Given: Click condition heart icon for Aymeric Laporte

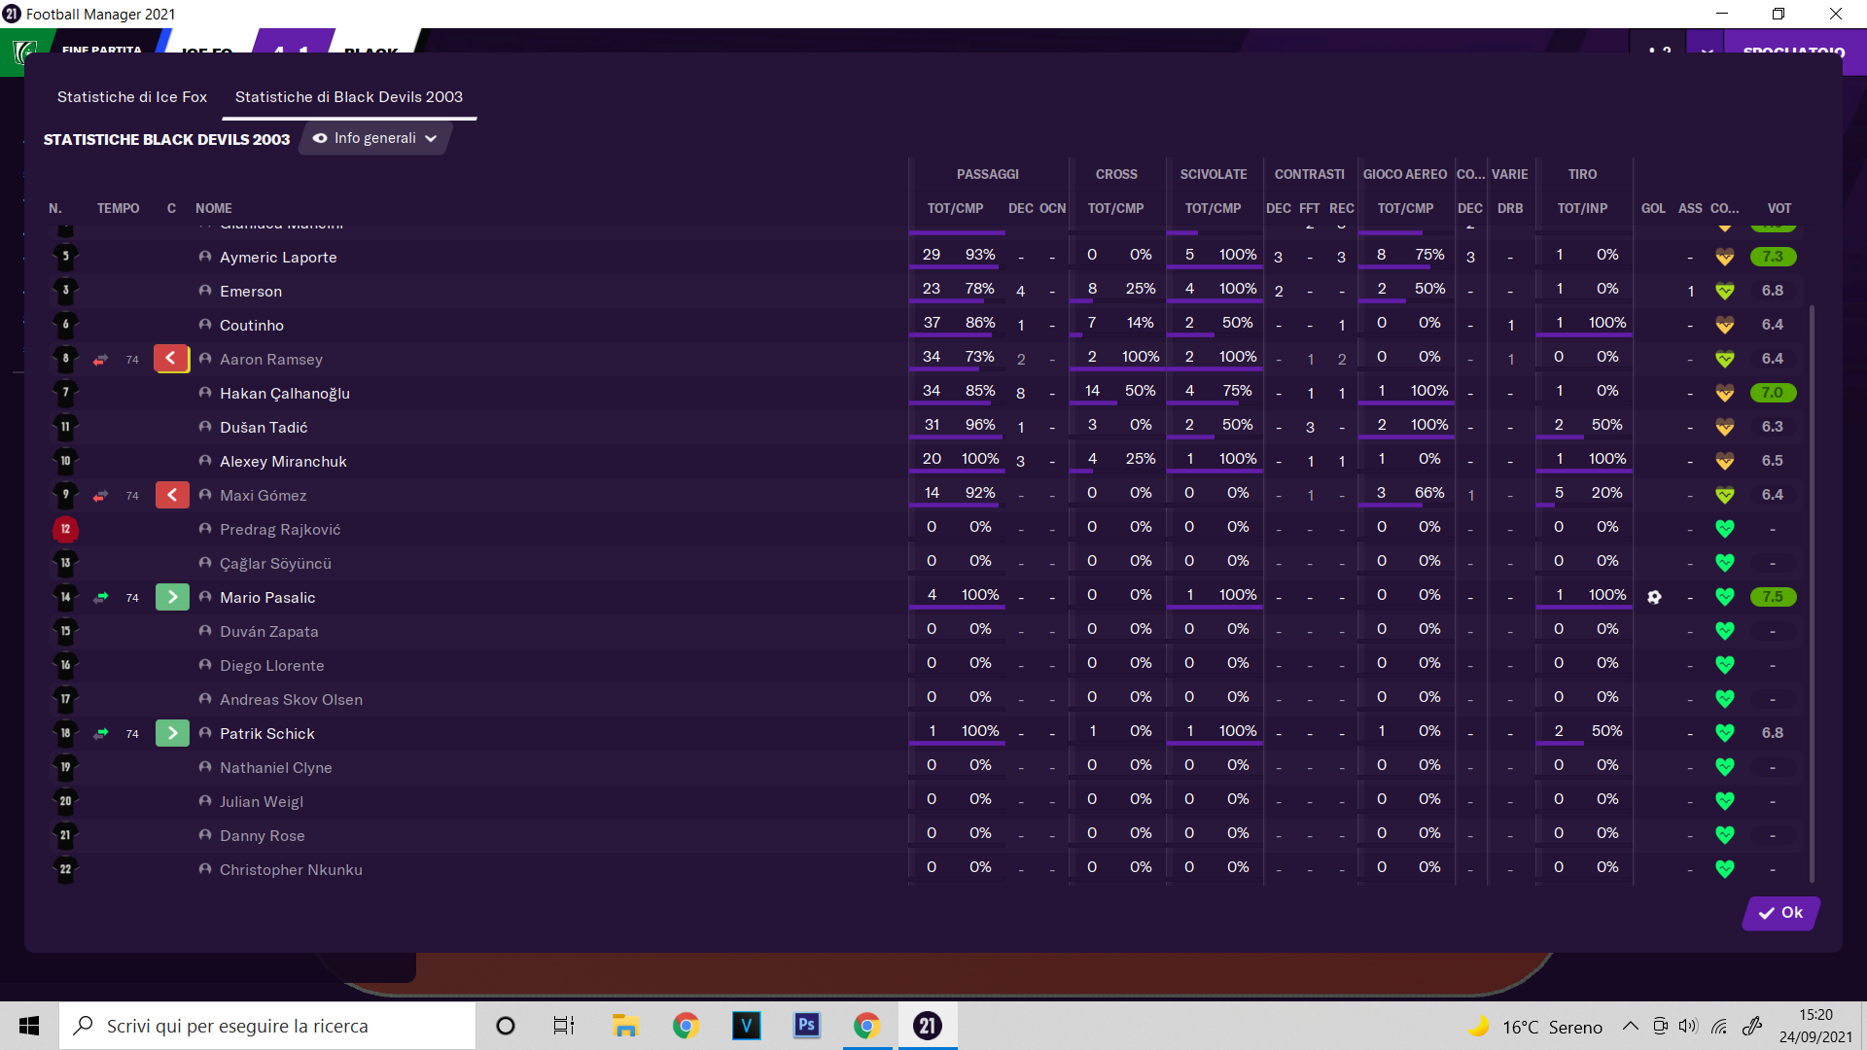Looking at the screenshot, I should tap(1724, 257).
